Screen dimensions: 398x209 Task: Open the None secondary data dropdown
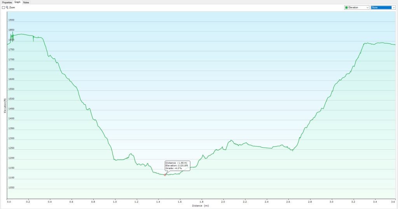click(x=383, y=8)
